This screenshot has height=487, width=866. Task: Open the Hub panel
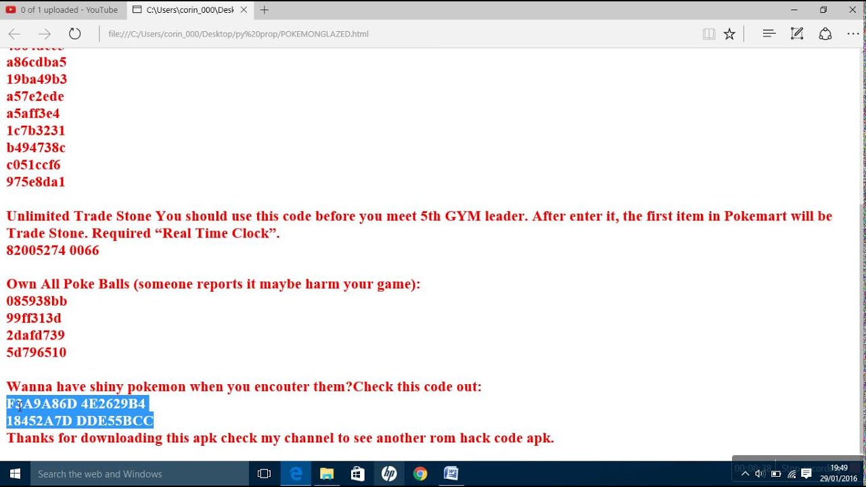[769, 33]
